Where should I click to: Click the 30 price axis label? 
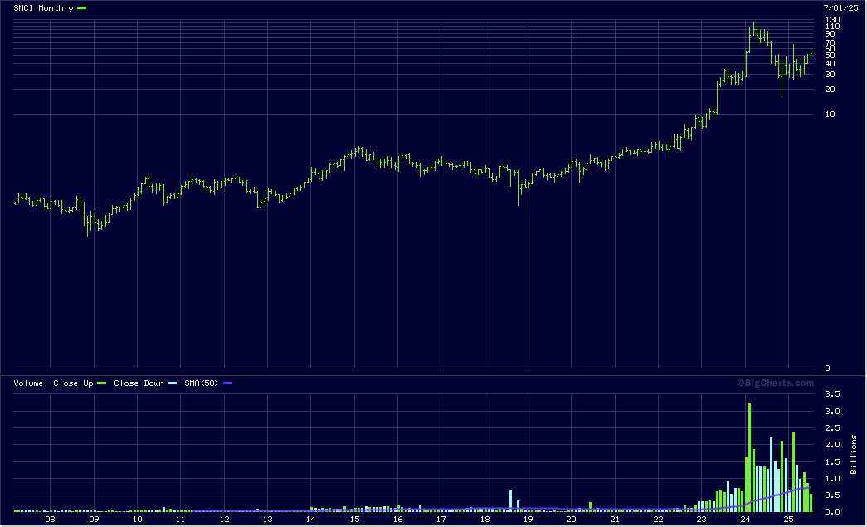(830, 74)
